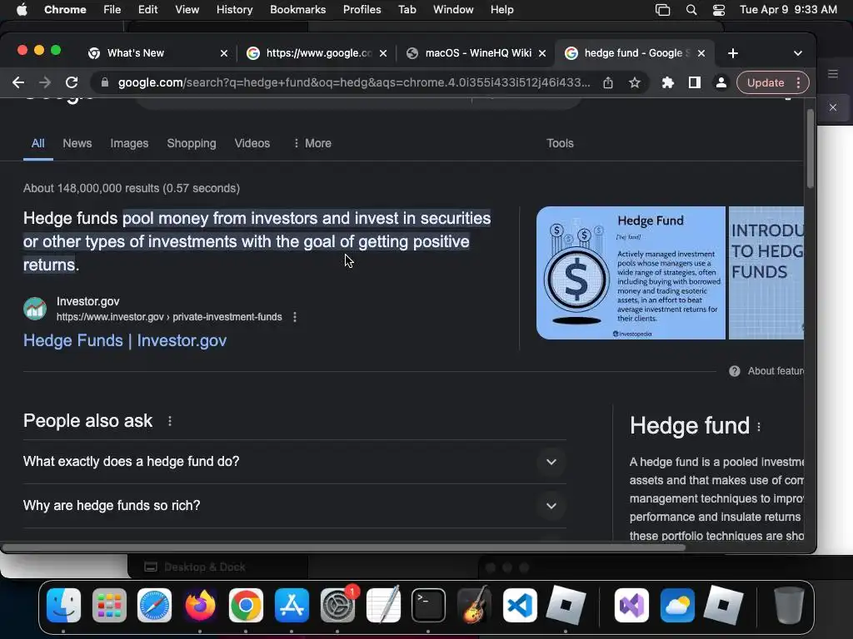Viewport: 853px width, 639px height.
Task: Open Visual Studio Code in the Dock
Action: point(520,605)
